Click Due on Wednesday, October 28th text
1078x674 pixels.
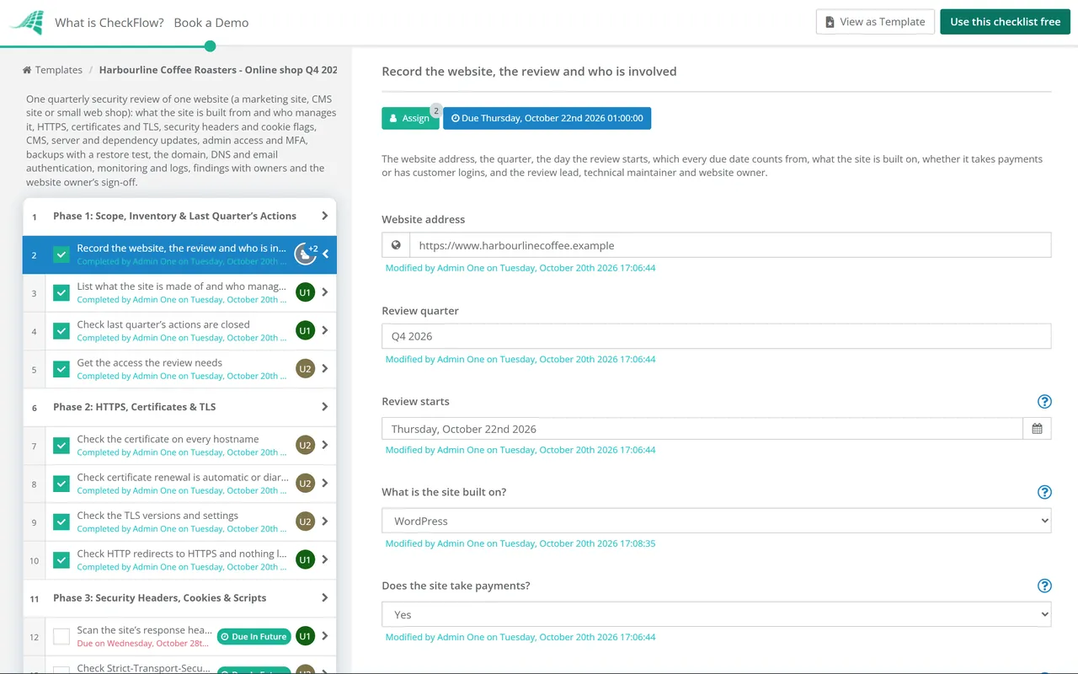[x=144, y=644]
